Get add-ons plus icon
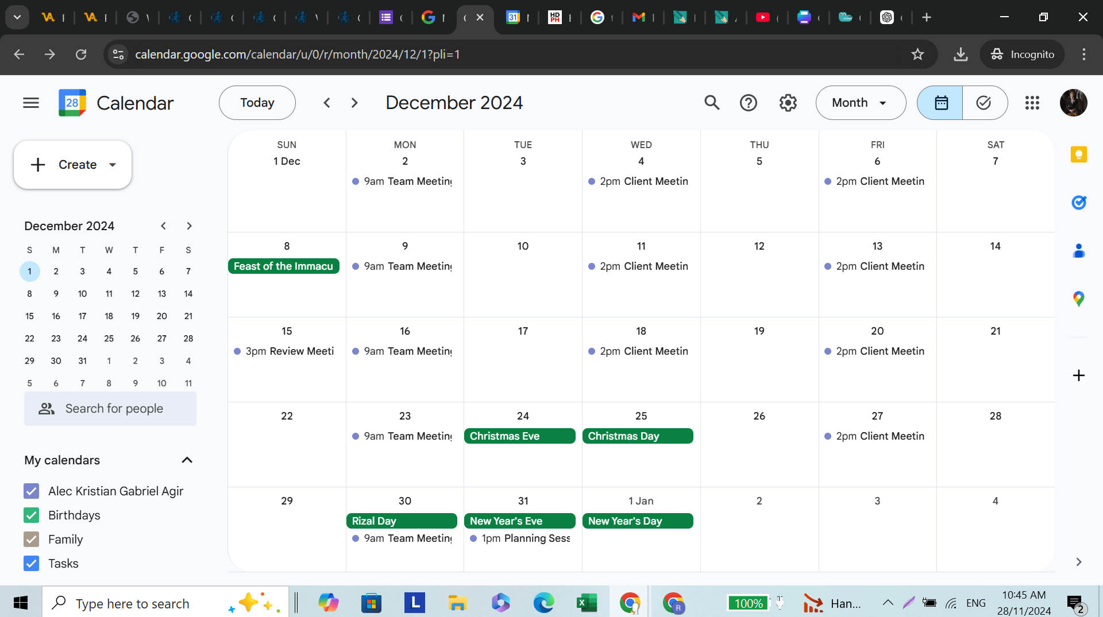The image size is (1103, 617). coord(1079,375)
